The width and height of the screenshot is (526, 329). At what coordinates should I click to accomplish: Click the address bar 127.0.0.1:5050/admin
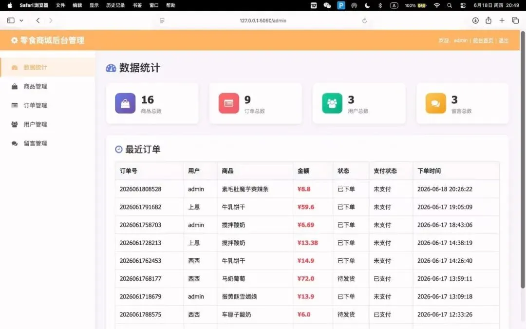263,20
